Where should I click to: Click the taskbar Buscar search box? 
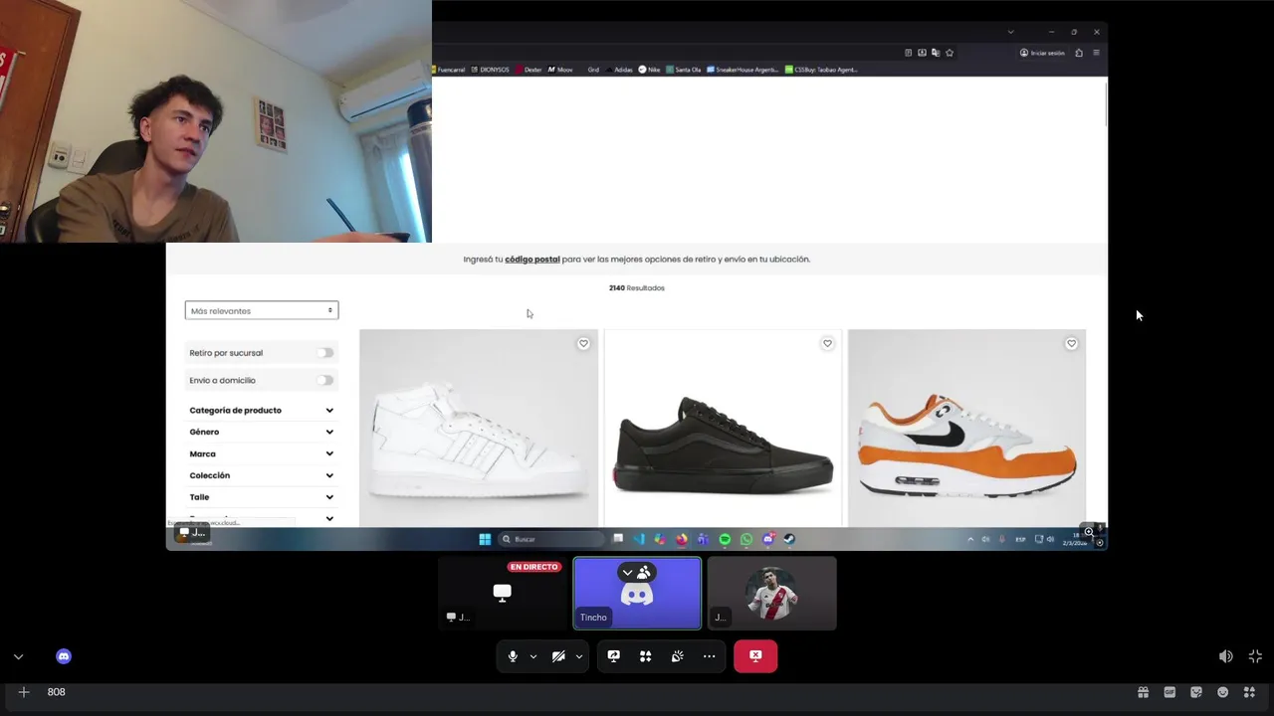[x=551, y=539]
